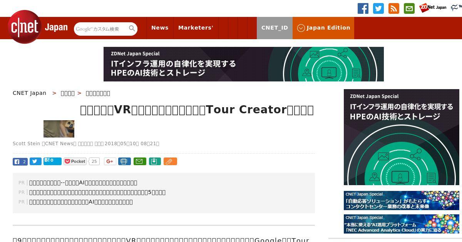462x242 pixels.
Task: Share article via Facebook button with count 2
Action: coord(20,161)
